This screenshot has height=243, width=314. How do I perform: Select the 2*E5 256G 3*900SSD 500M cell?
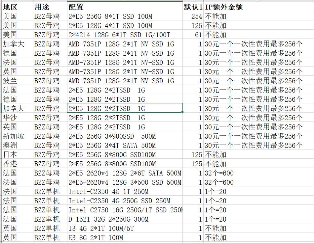[x=125, y=136]
